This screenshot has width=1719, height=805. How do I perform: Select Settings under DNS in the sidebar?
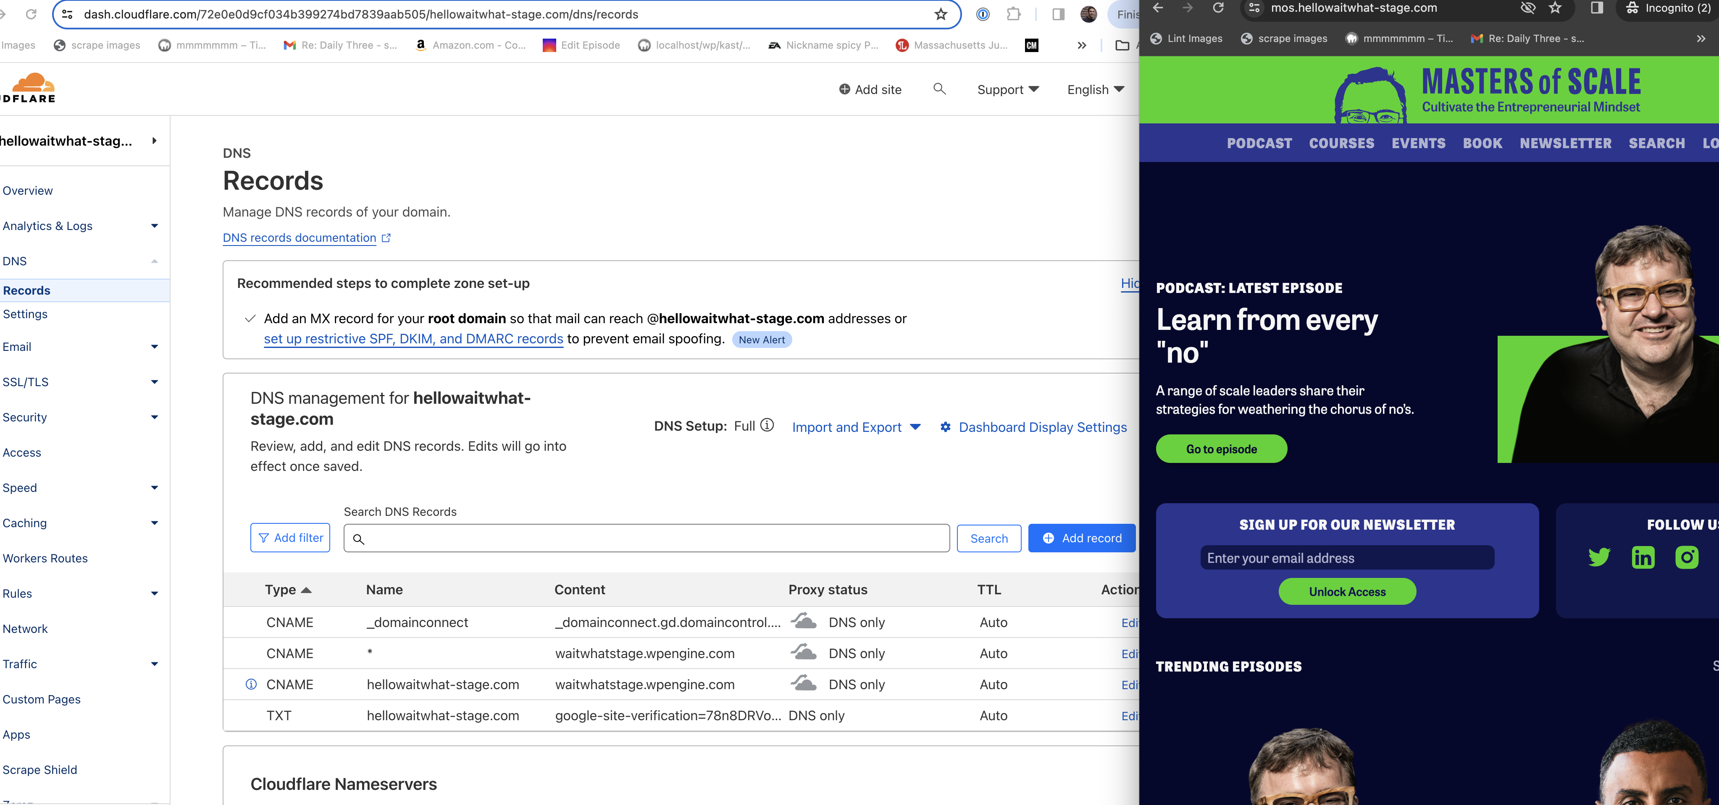coord(25,314)
